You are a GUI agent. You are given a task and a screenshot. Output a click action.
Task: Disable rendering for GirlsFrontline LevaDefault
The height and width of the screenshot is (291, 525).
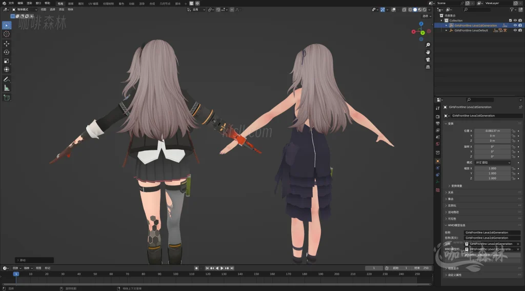click(520, 30)
